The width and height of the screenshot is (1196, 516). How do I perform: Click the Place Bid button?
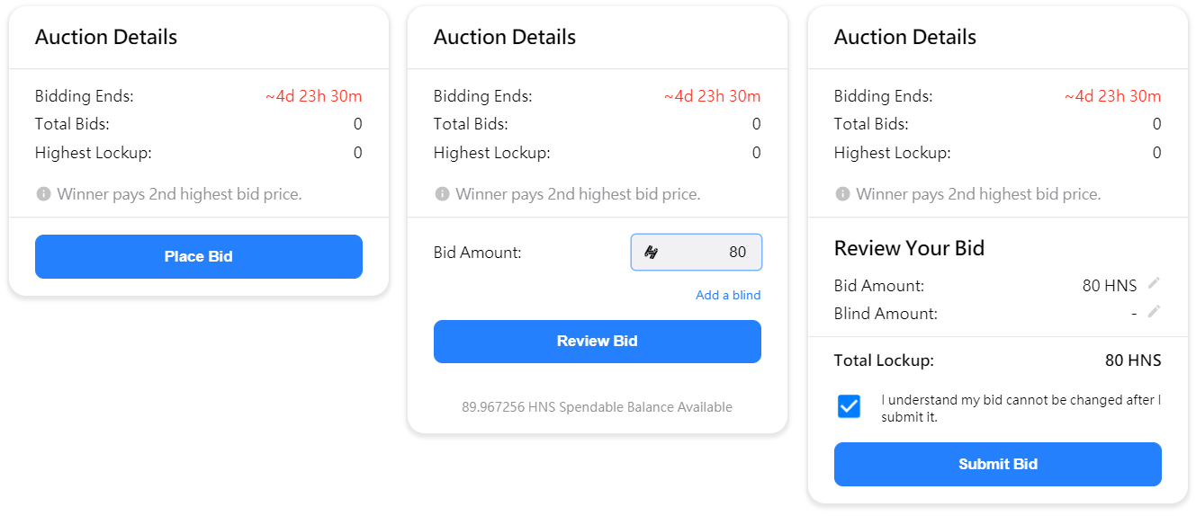pyautogui.click(x=198, y=257)
